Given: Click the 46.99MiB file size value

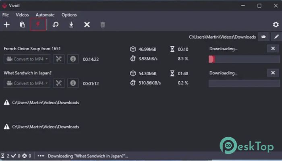Looking at the screenshot, I should click(147, 49).
